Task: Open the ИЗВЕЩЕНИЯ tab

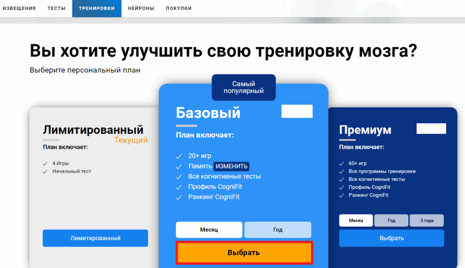Action: [x=19, y=8]
